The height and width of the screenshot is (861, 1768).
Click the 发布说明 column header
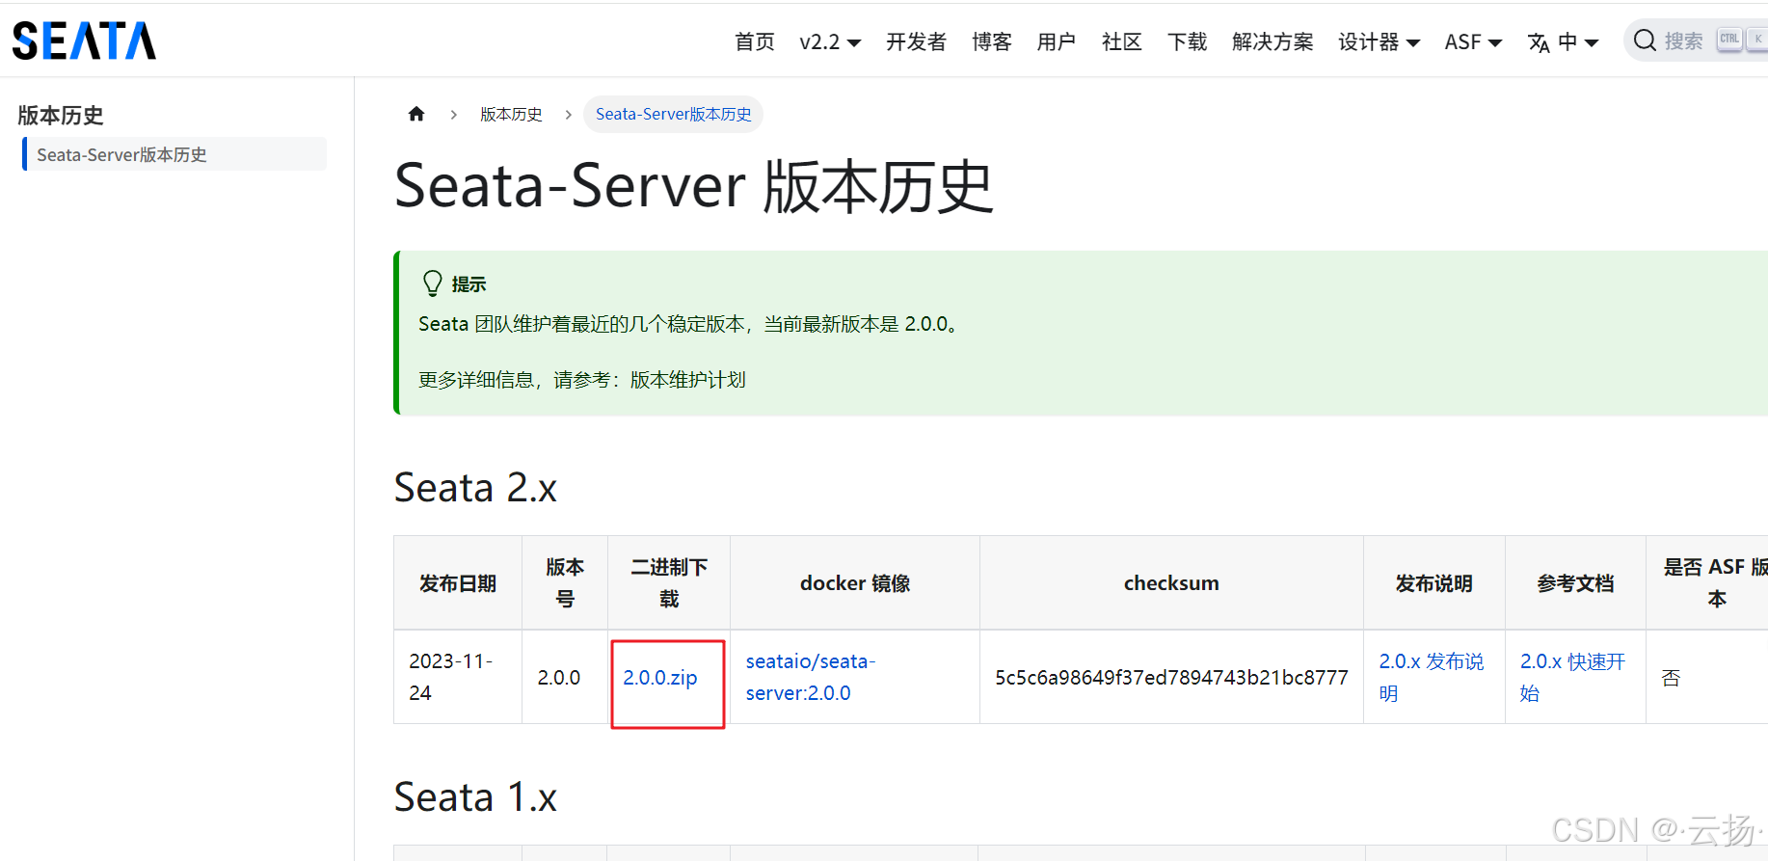coord(1434,583)
